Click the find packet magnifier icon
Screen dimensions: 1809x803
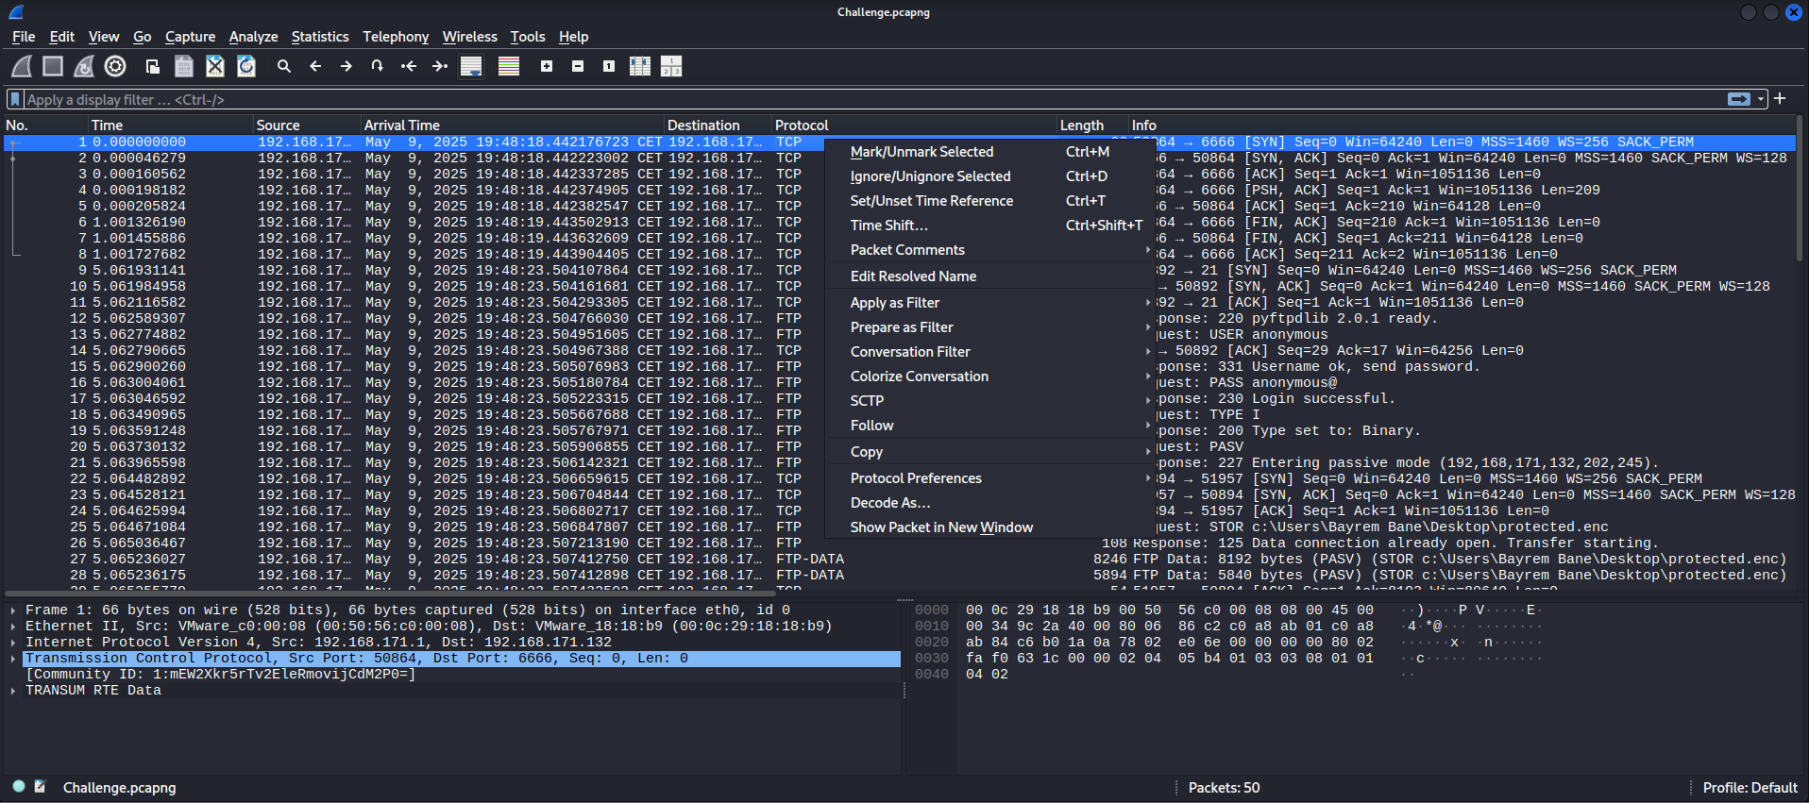tap(283, 66)
